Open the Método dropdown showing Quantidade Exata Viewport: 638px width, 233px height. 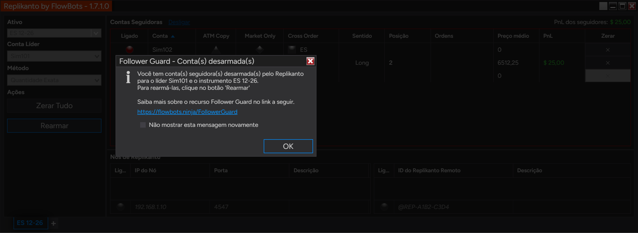coord(54,80)
